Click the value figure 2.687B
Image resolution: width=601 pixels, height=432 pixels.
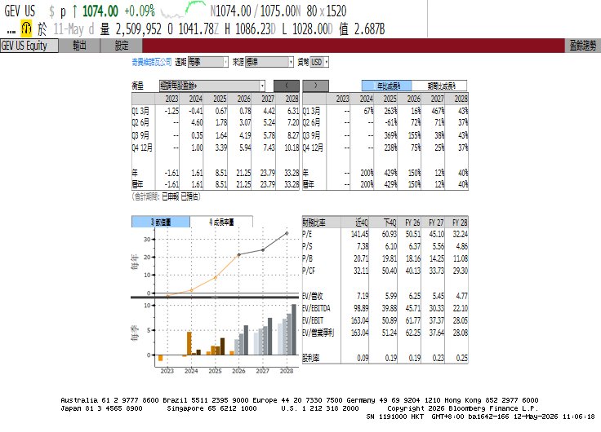tap(369, 29)
